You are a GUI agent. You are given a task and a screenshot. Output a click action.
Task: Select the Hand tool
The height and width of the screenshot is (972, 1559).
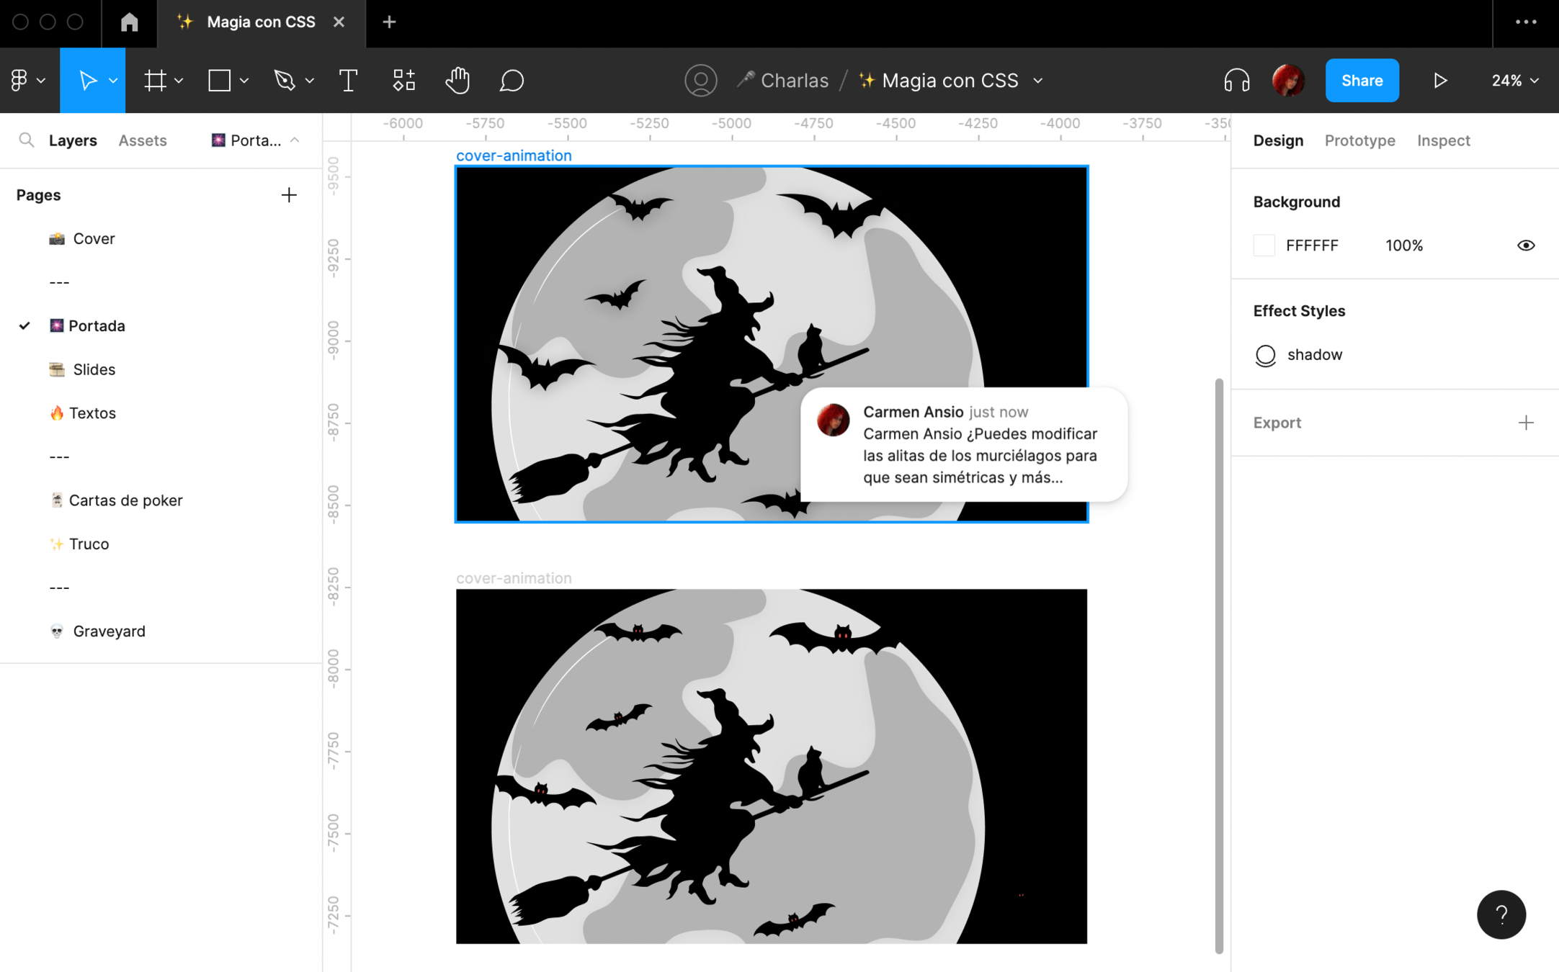[457, 81]
